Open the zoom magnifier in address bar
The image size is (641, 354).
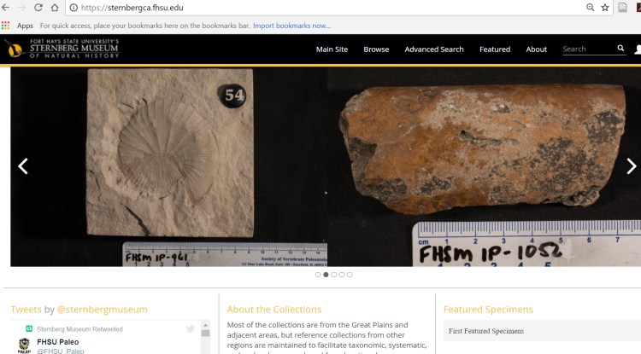[590, 8]
